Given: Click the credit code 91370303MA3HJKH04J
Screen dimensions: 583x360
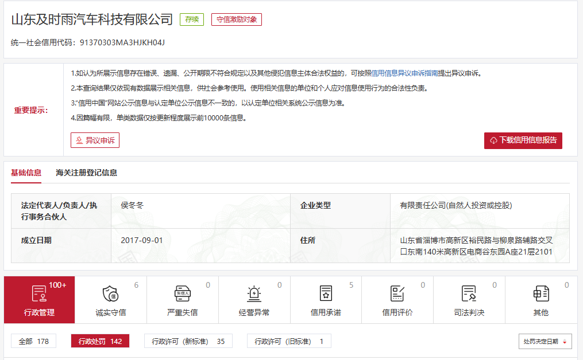Looking at the screenshot, I should pyautogui.click(x=122, y=42).
